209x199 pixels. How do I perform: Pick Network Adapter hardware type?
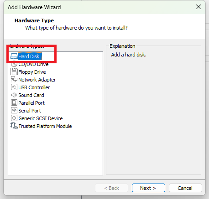[37, 80]
